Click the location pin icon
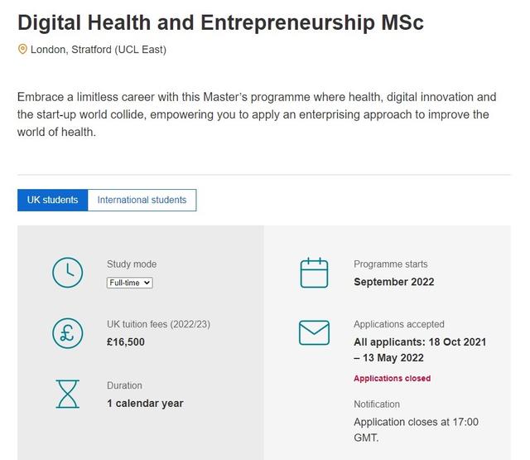Image resolution: width=530 pixels, height=460 pixels. tap(22, 50)
